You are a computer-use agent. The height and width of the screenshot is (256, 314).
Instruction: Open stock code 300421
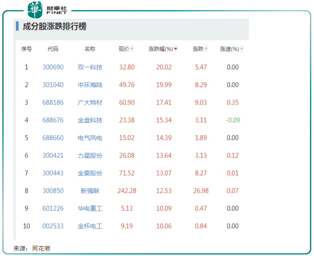pyautogui.click(x=53, y=155)
